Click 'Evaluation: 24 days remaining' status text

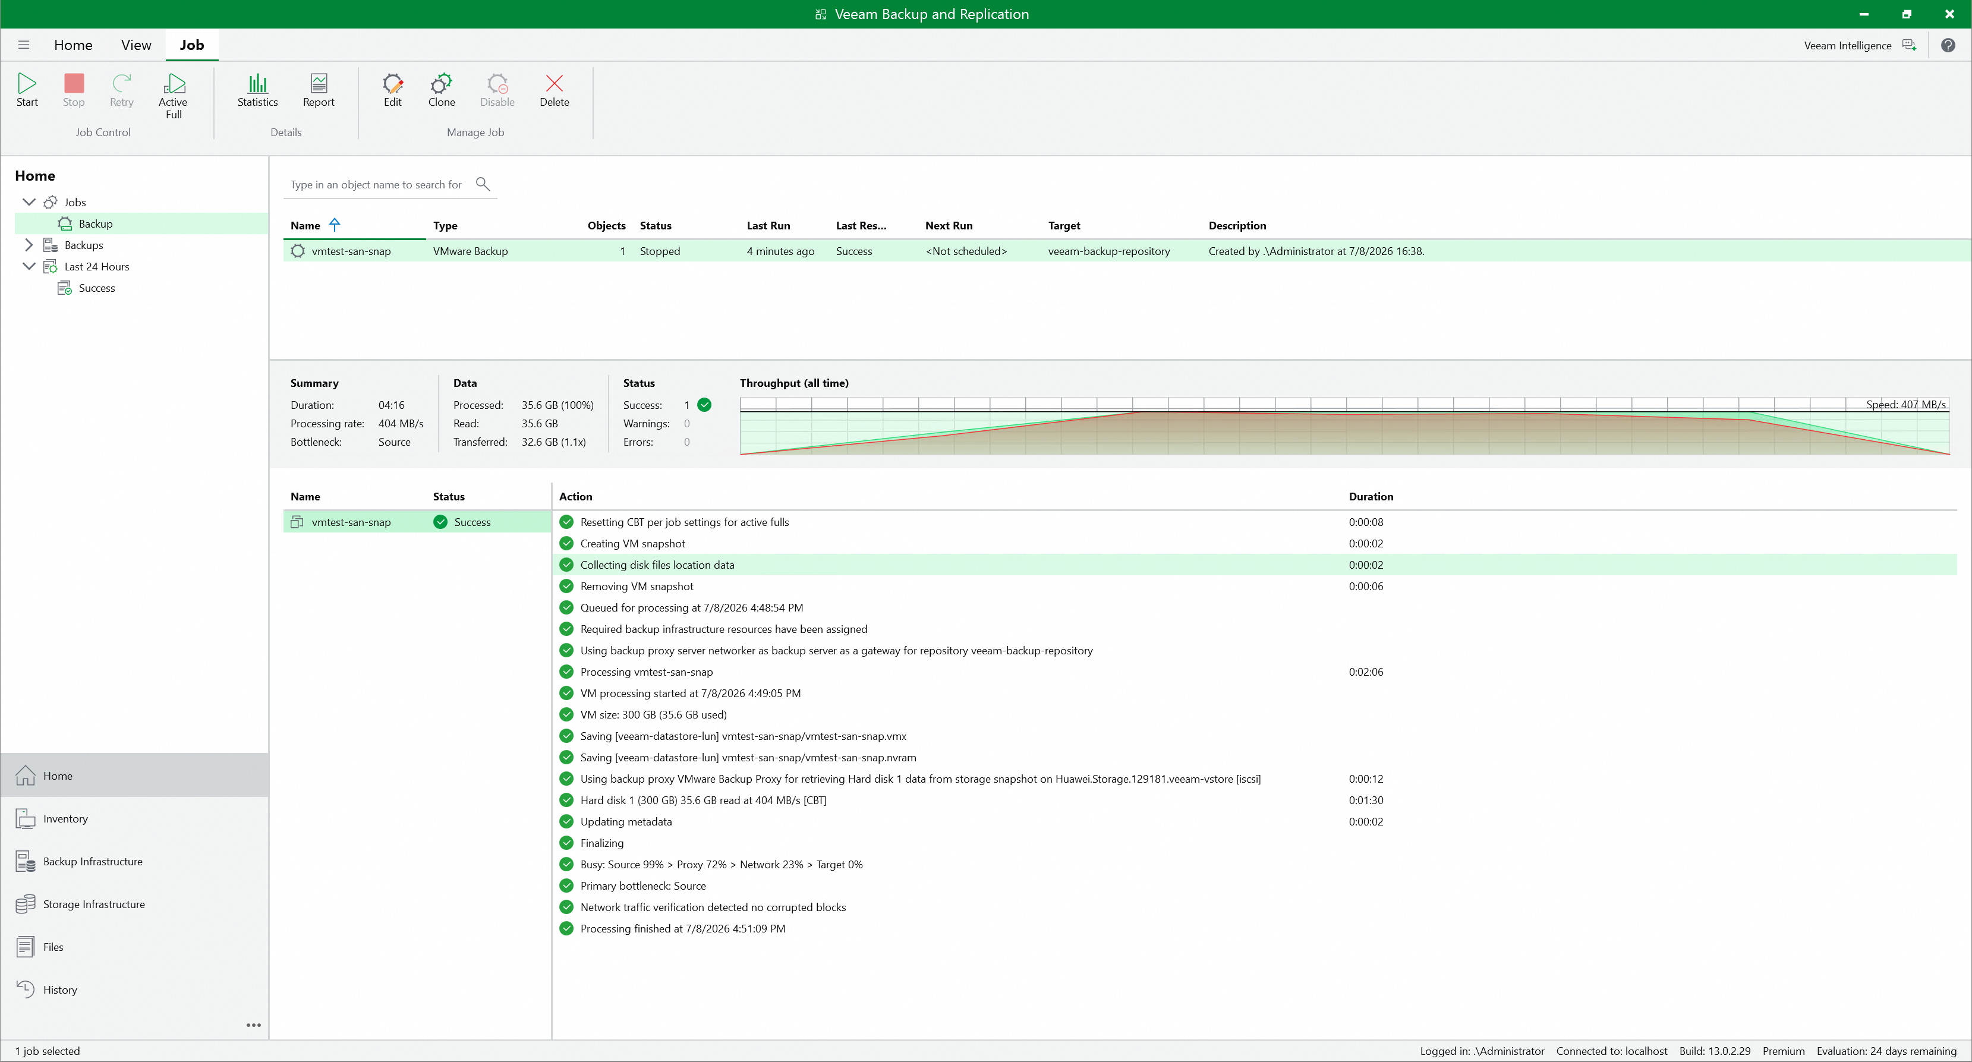pos(1886,1051)
